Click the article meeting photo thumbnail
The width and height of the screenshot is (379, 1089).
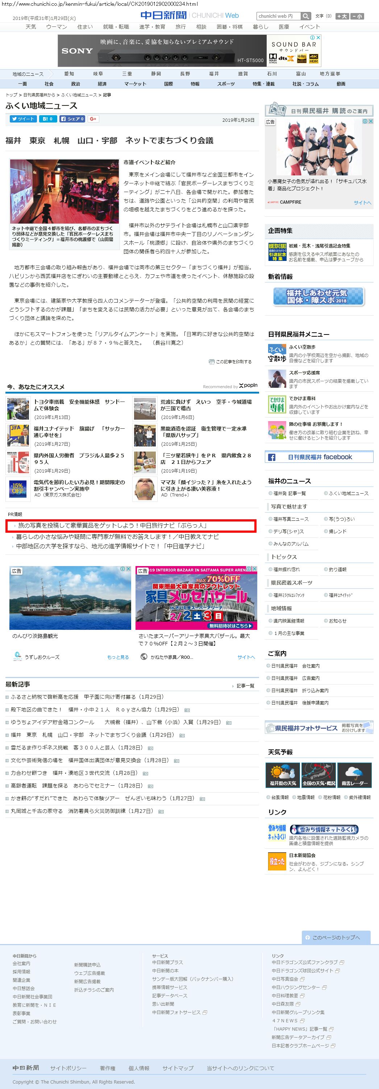pos(64,191)
